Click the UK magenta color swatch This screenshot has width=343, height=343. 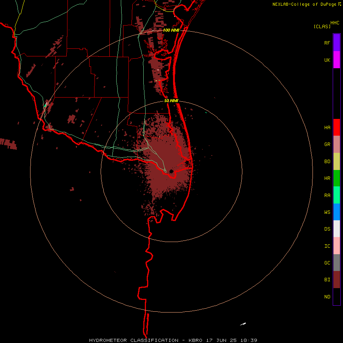337,59
